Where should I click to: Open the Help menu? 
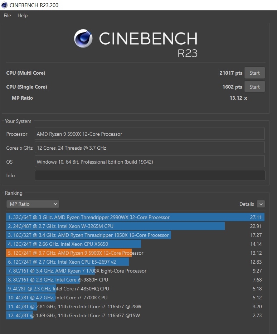[23, 16]
